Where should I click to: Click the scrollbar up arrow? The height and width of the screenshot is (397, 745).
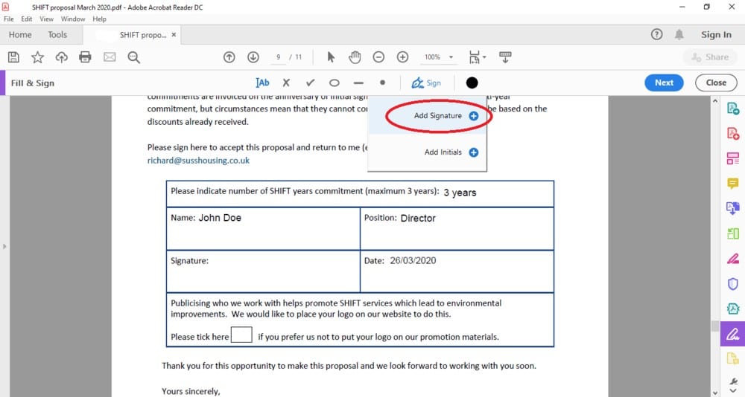tap(715, 101)
